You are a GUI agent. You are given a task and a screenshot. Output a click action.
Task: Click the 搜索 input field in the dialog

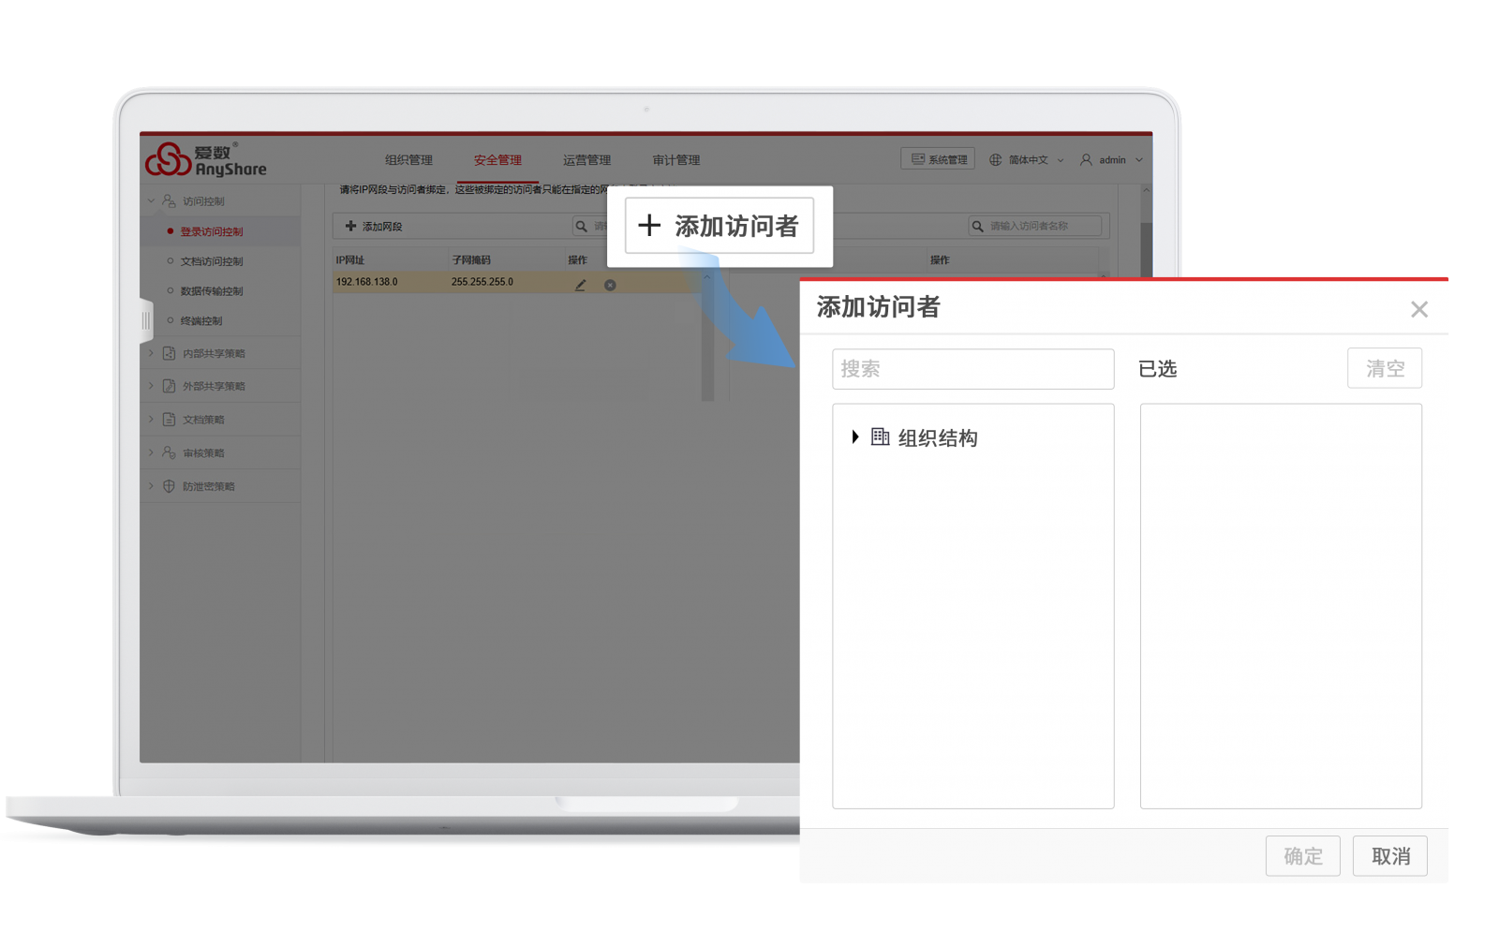coord(972,369)
